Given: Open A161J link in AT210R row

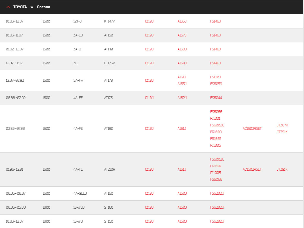Looking at the screenshot, I should point(182,170).
